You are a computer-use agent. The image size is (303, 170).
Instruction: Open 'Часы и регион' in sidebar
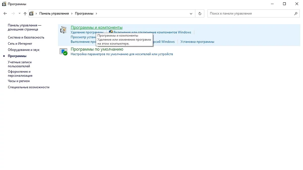[x=19, y=81]
